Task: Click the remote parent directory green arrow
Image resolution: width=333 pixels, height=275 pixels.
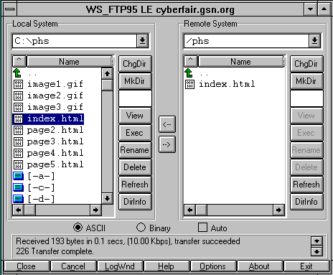Action: point(189,73)
